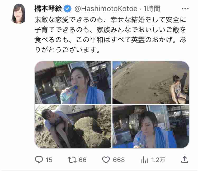This screenshot has width=198, height=171.
Task: Click the view count 1.2万
Action: 158,160
